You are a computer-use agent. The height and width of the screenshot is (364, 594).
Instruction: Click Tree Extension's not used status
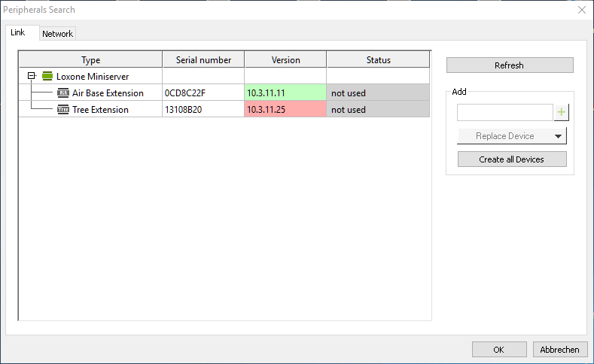(378, 109)
